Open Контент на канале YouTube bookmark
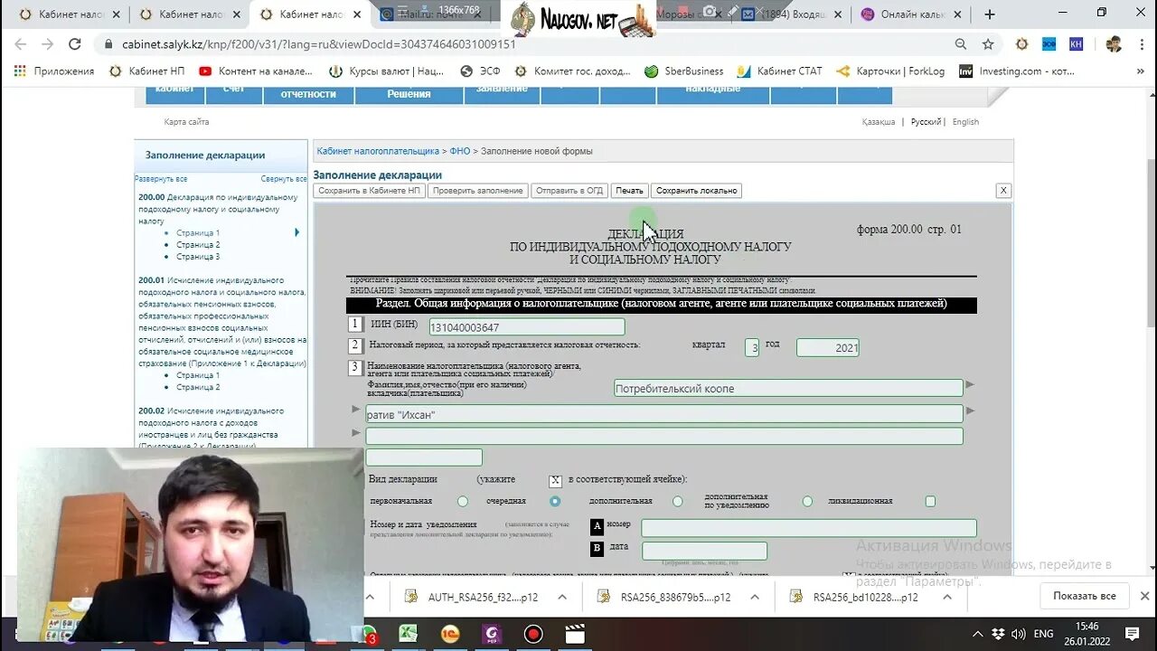 pos(256,71)
